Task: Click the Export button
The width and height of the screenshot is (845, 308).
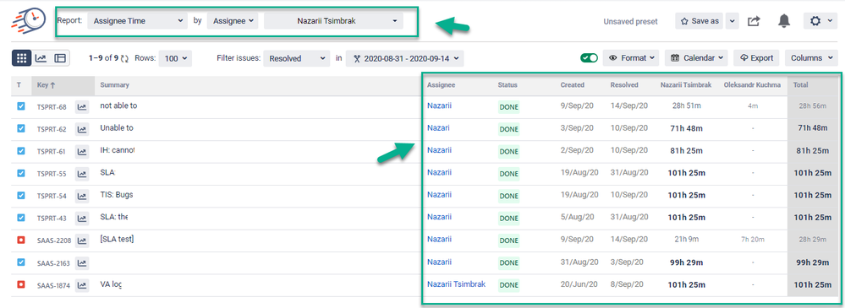Action: point(757,58)
